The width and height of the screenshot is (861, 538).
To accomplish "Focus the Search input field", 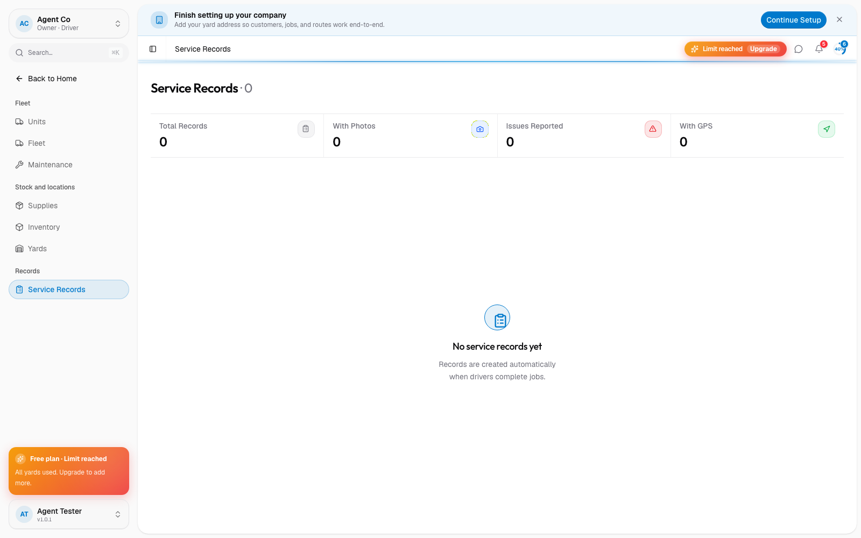I will click(x=69, y=53).
